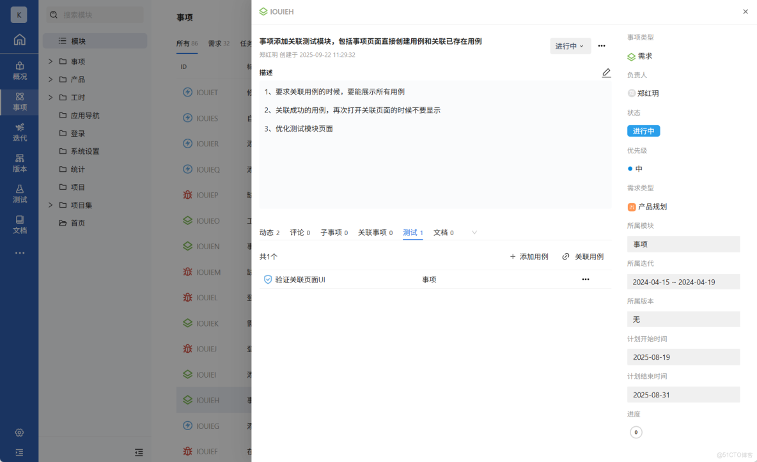Navigate to 版本 (Version) via sidebar icon

tap(19, 164)
